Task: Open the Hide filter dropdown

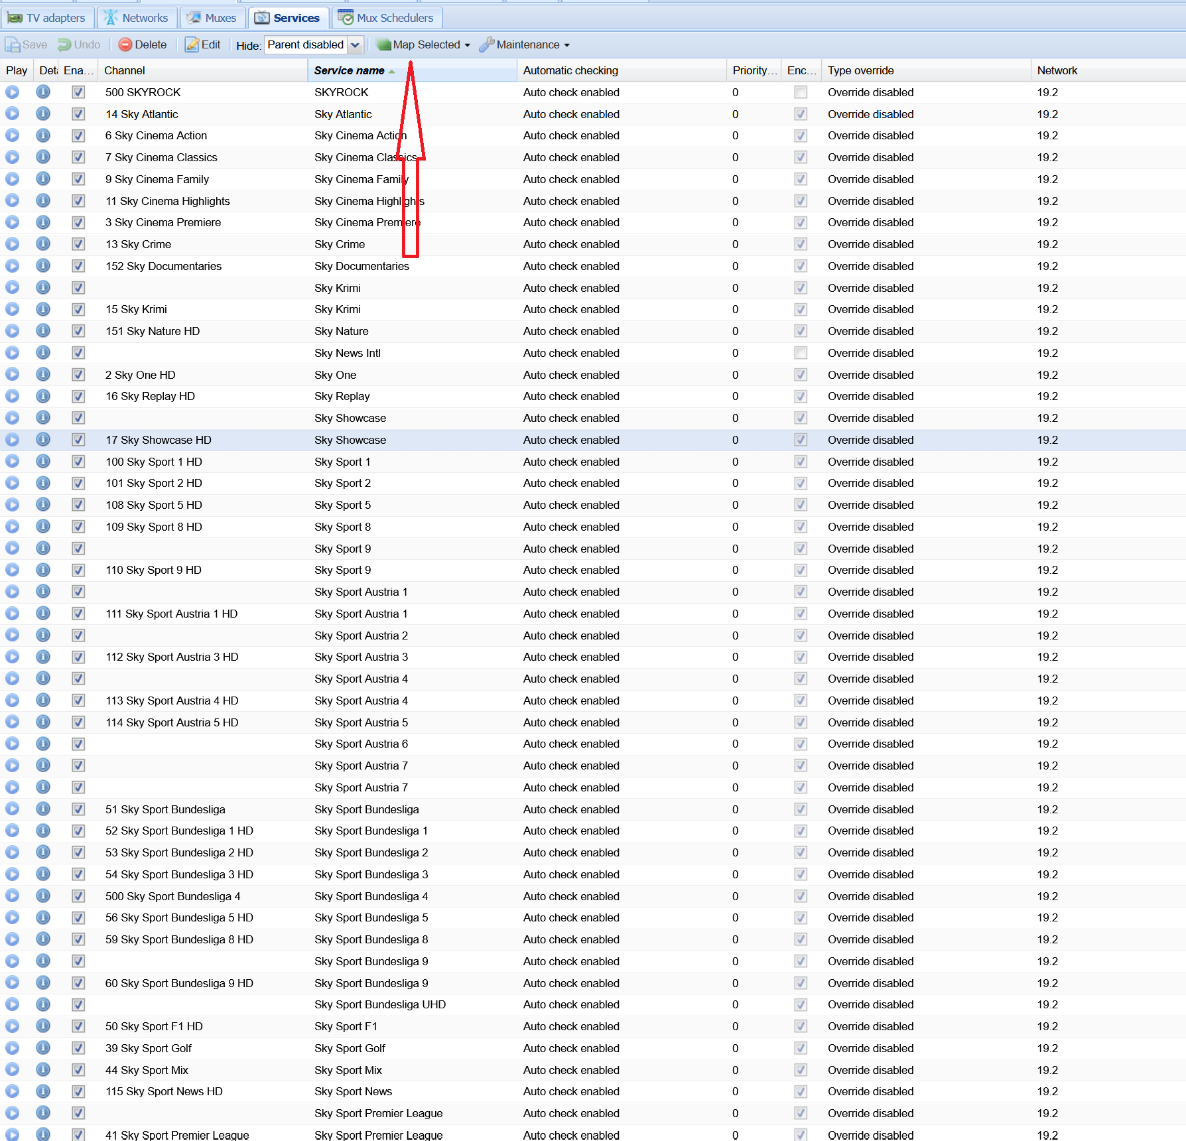Action: (x=355, y=45)
